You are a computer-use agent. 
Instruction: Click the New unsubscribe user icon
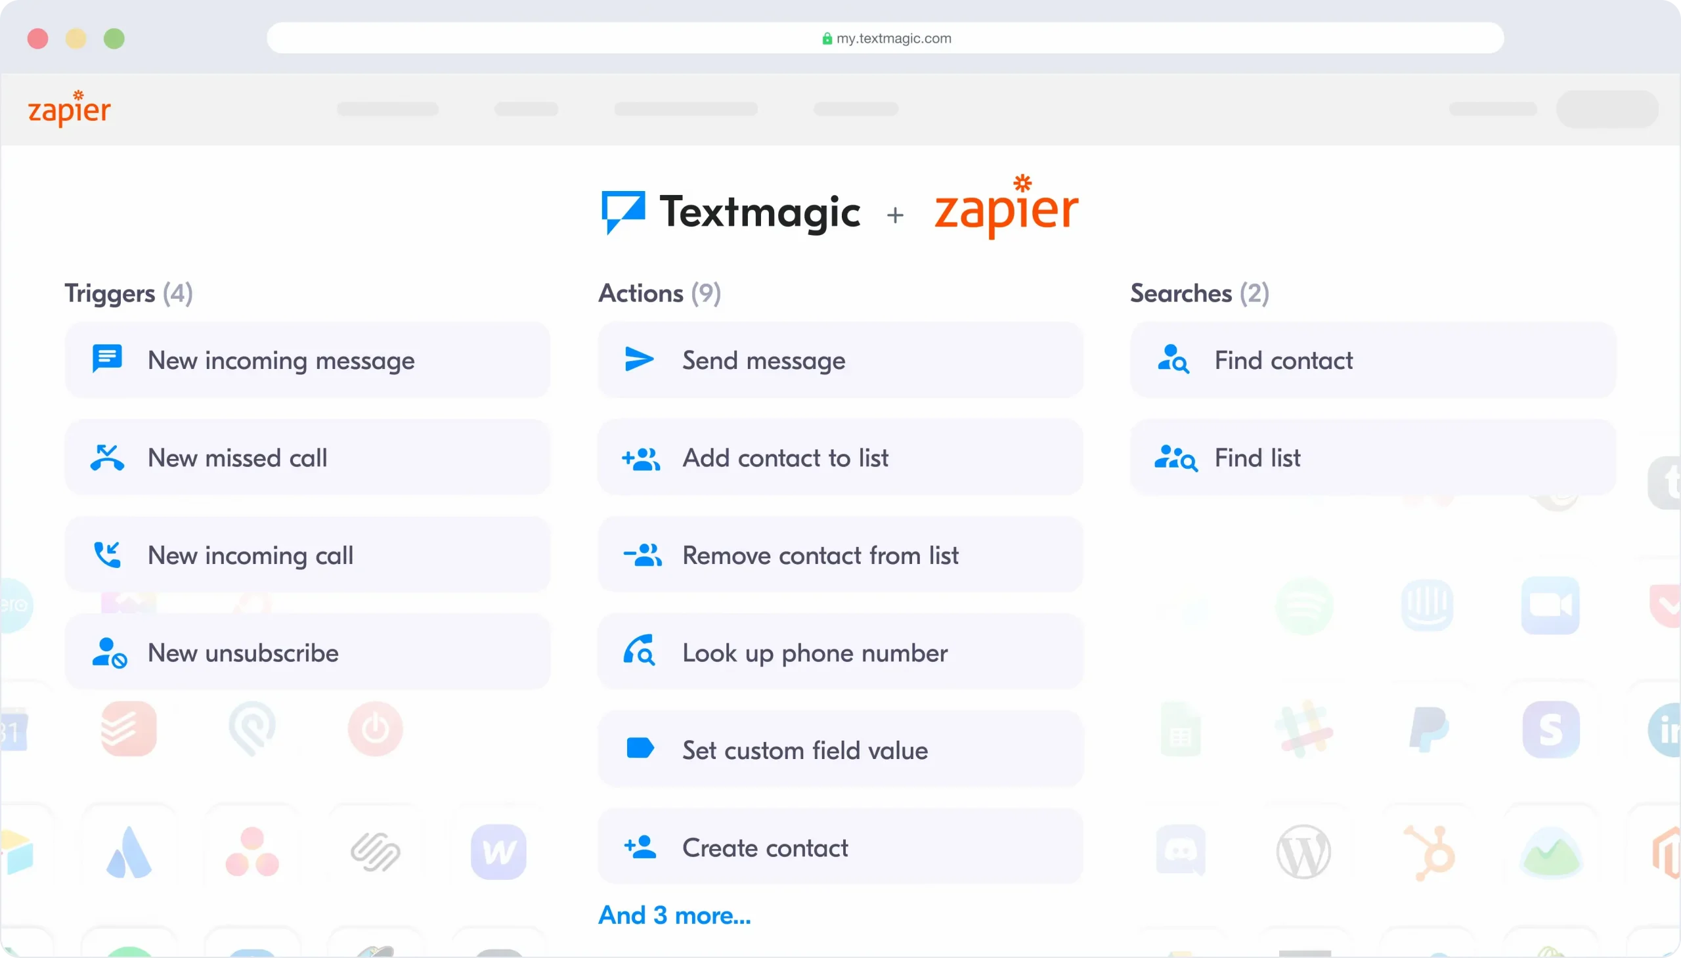(x=109, y=653)
